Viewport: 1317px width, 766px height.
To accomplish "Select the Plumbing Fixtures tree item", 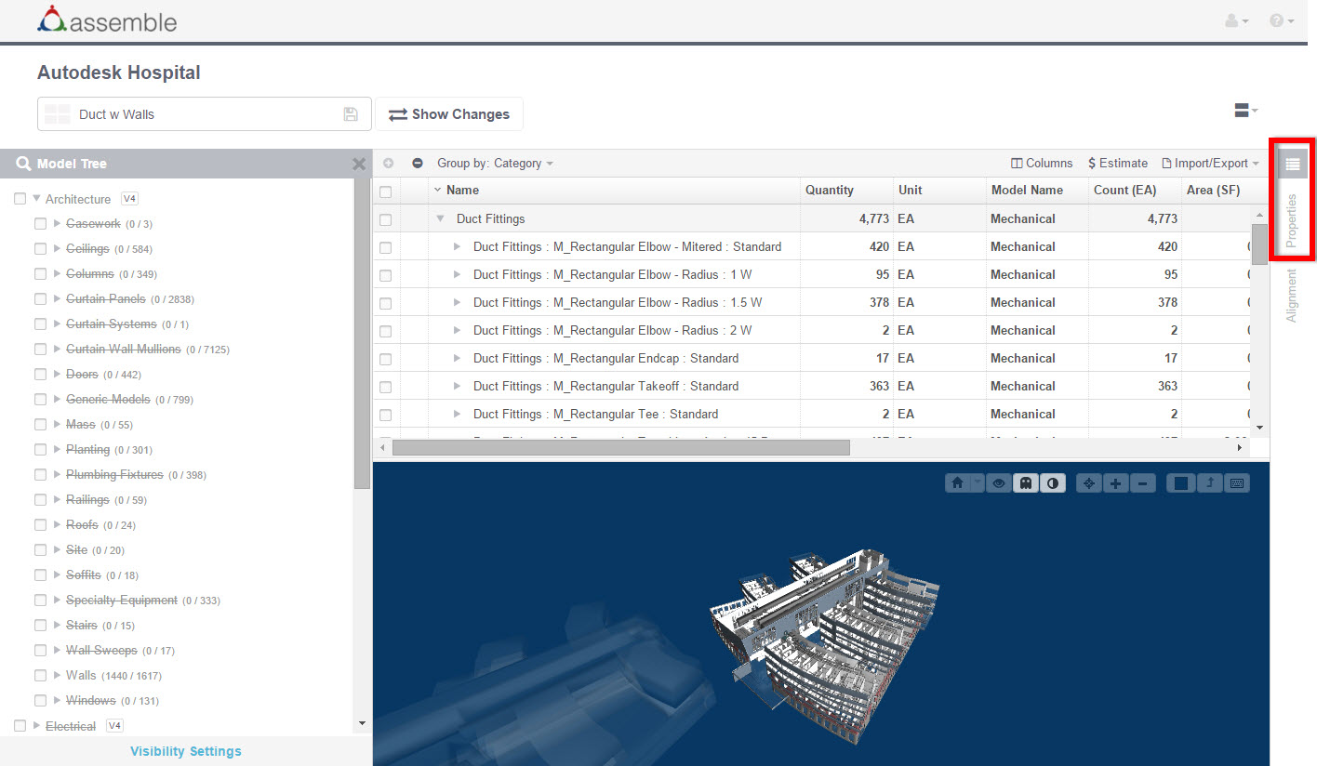I will [114, 475].
